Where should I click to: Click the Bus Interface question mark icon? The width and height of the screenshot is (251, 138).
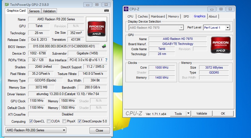click(x=106, y=60)
